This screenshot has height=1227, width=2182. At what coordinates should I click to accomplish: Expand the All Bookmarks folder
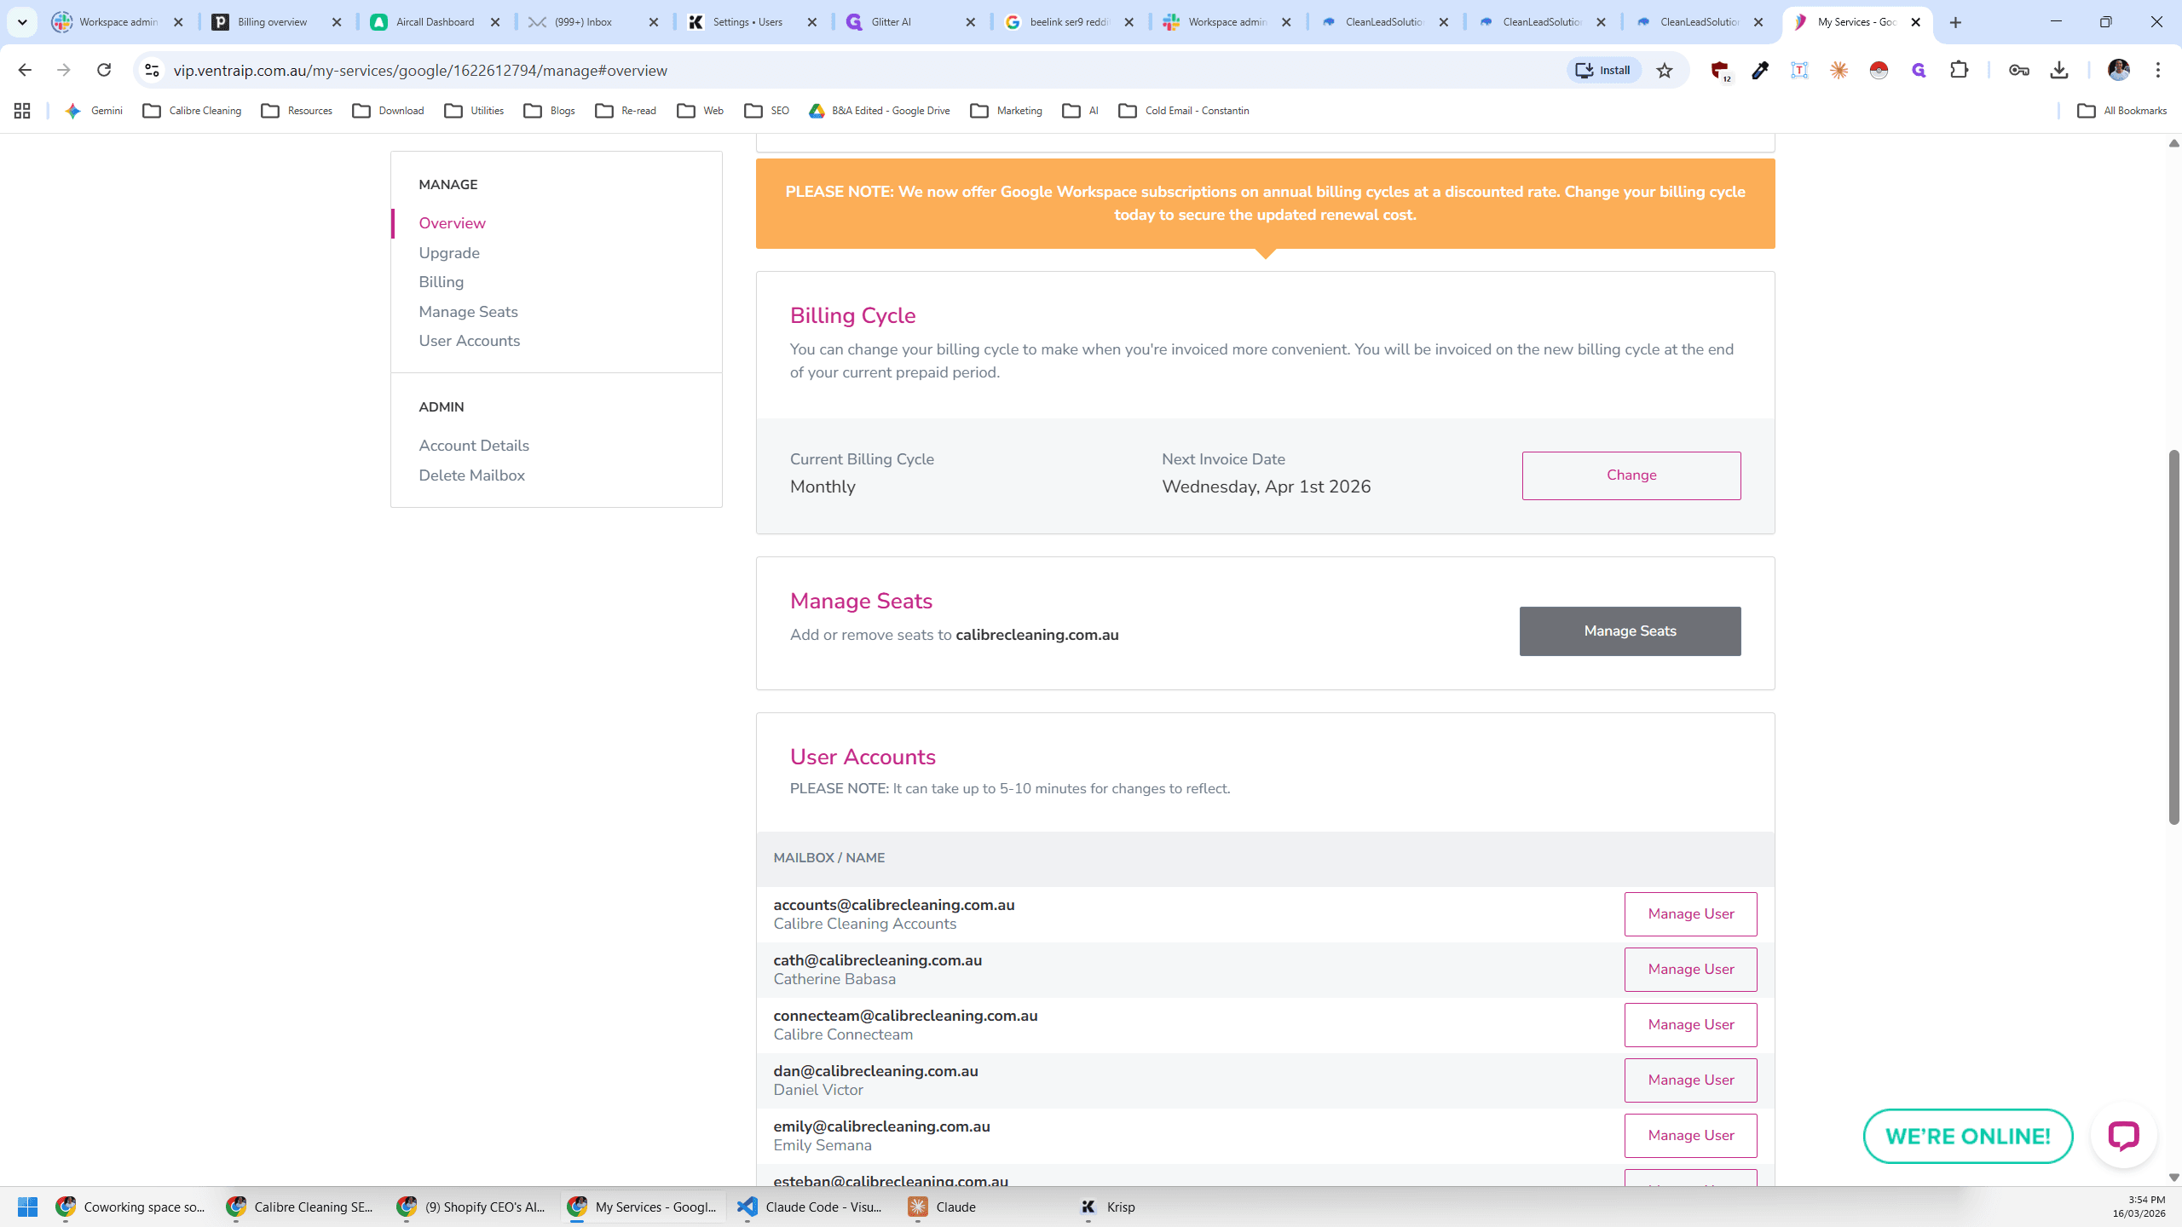(2121, 111)
